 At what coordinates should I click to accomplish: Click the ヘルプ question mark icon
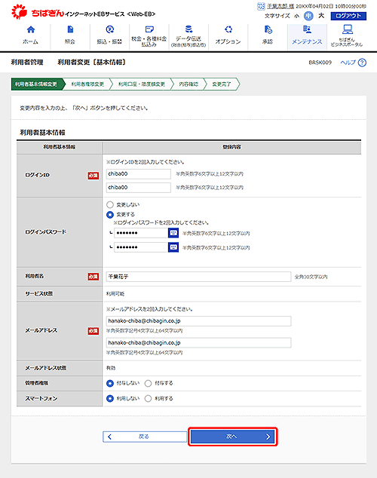click(362, 63)
